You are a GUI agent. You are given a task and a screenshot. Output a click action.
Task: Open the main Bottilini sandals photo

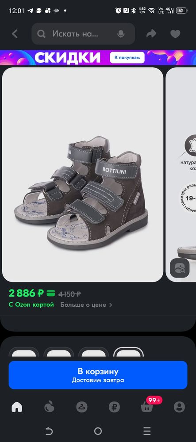tap(83, 175)
